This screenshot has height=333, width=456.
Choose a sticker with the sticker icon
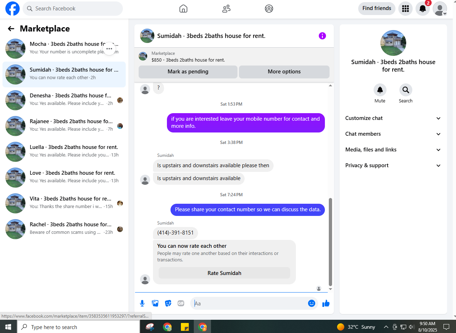click(x=168, y=303)
